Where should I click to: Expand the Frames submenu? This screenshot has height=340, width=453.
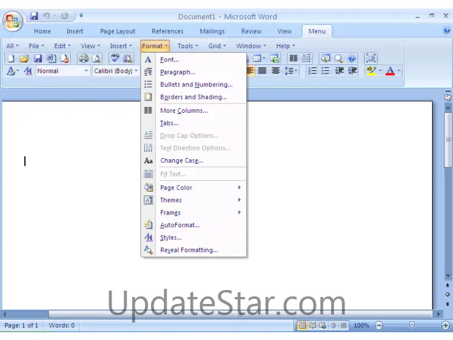pyautogui.click(x=201, y=213)
